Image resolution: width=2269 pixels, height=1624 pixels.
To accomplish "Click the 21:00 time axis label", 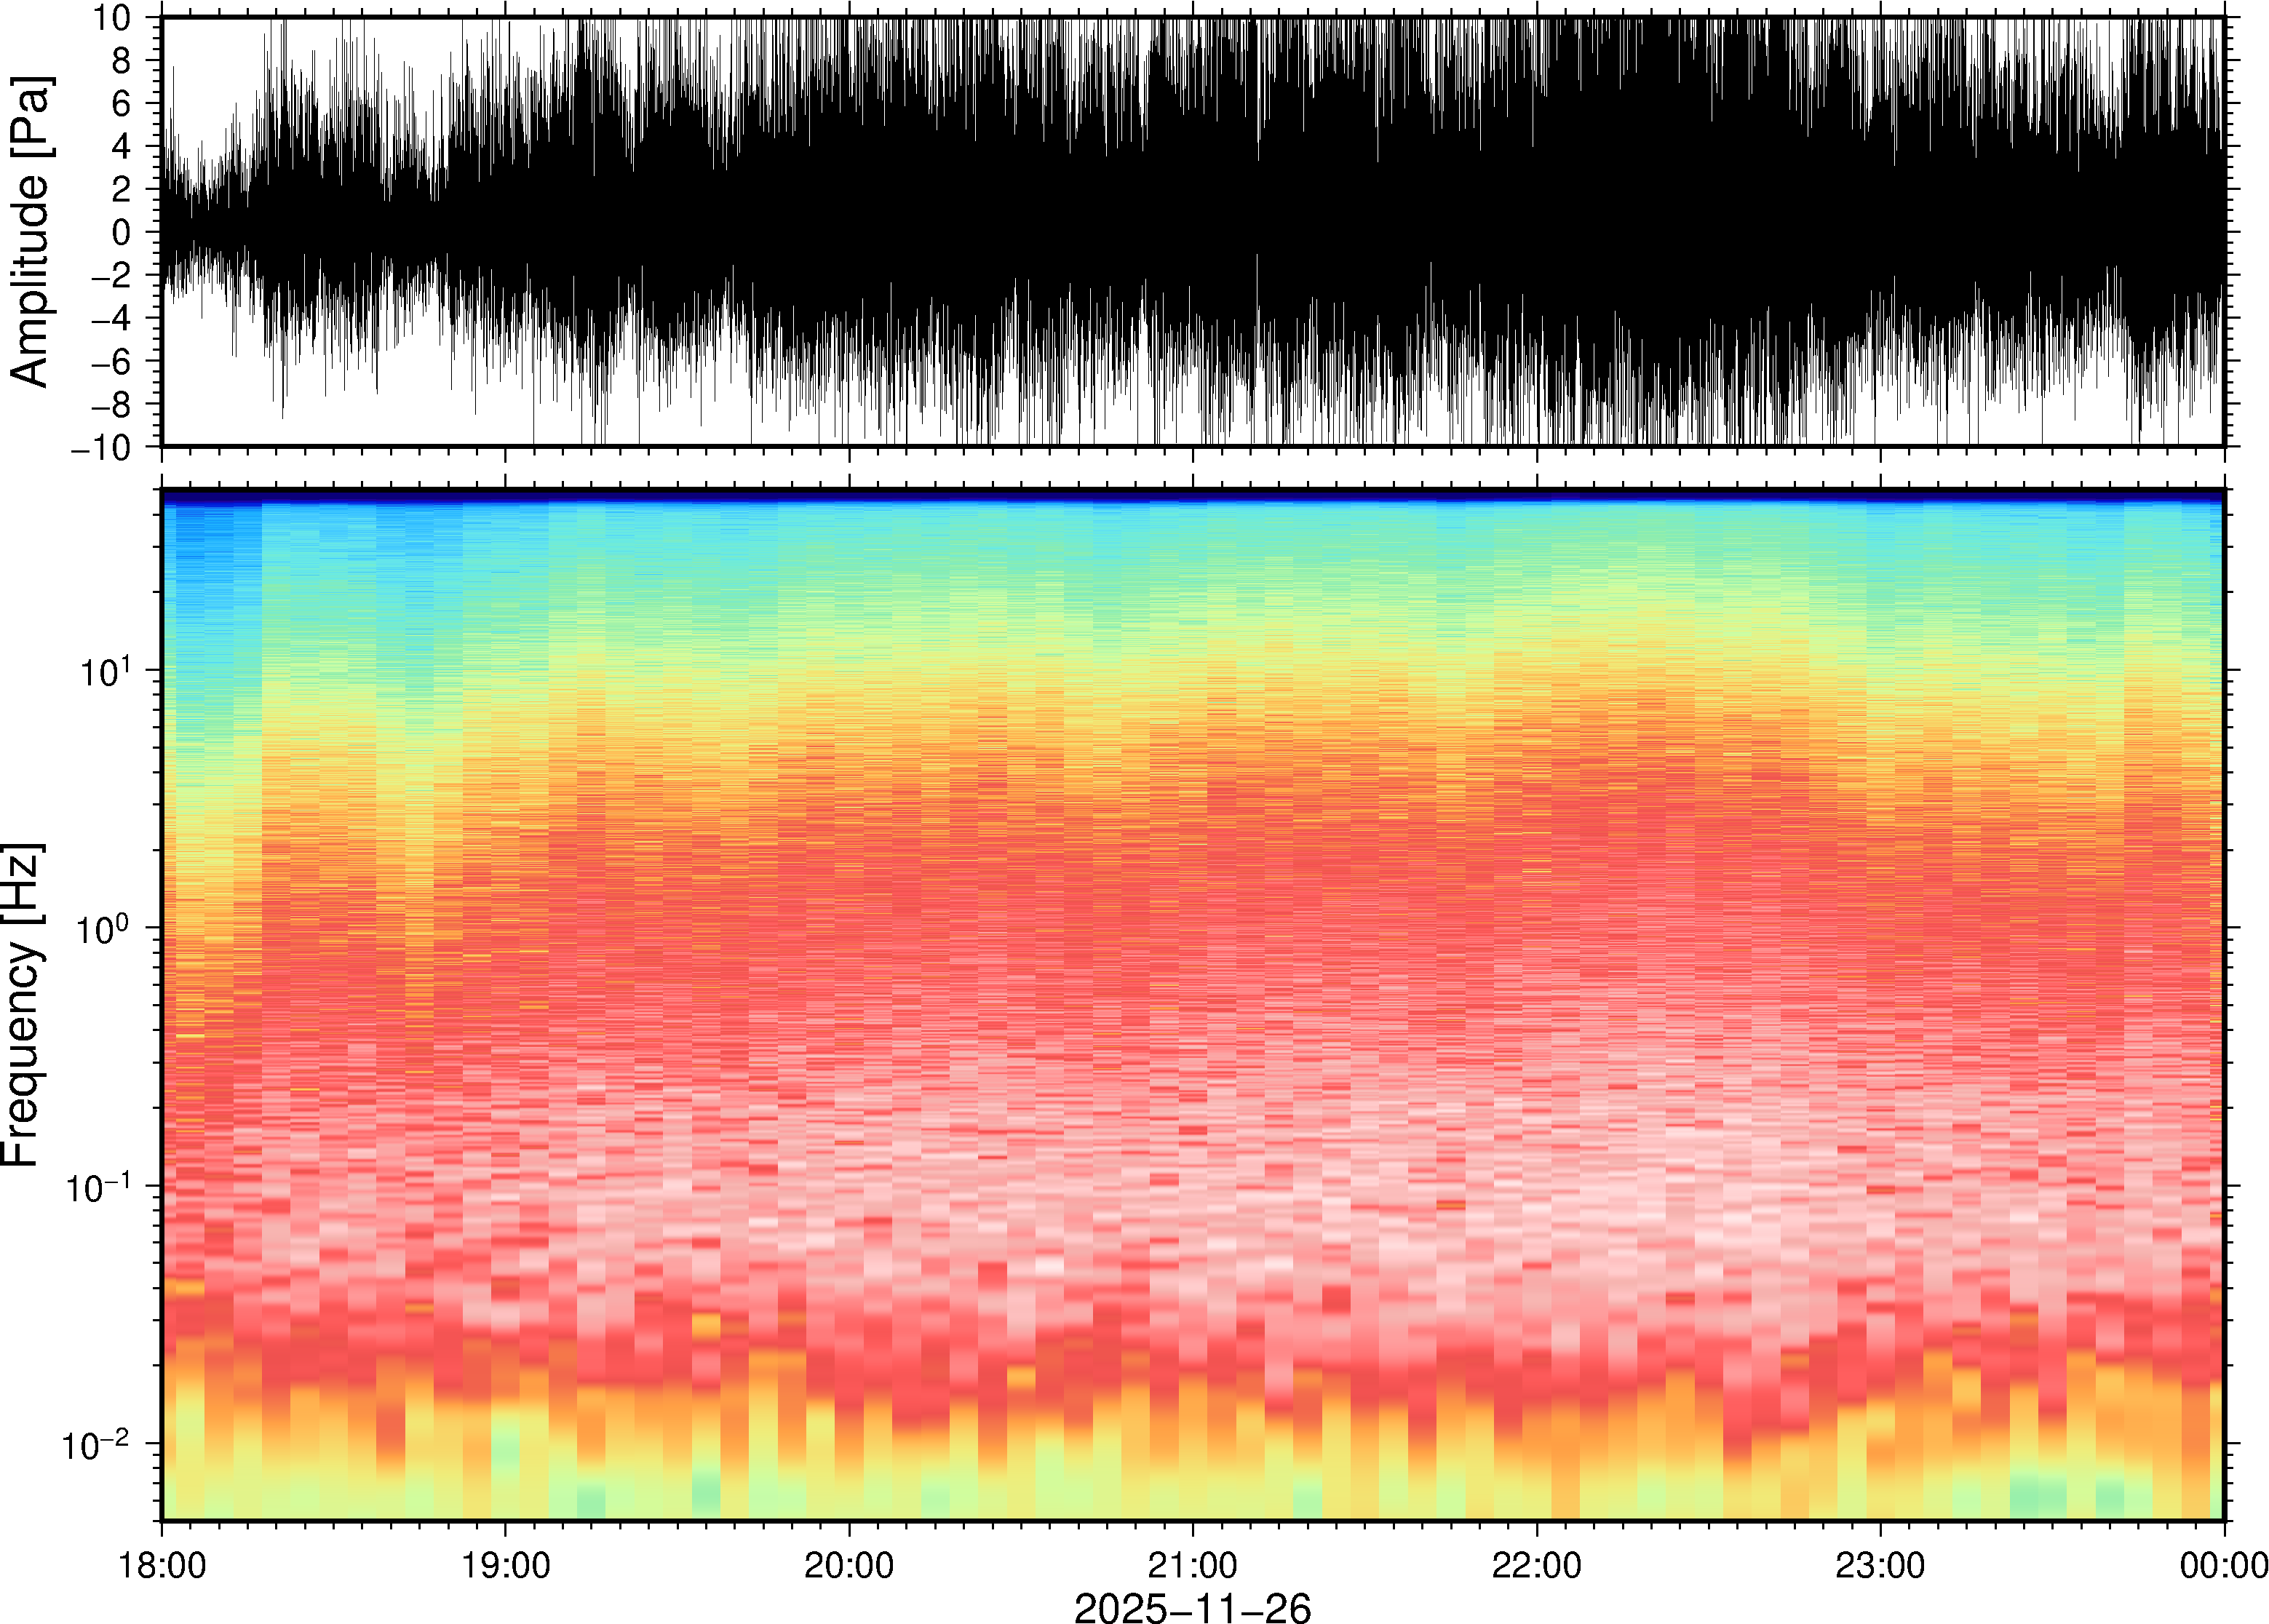I will pyautogui.click(x=1192, y=1565).
